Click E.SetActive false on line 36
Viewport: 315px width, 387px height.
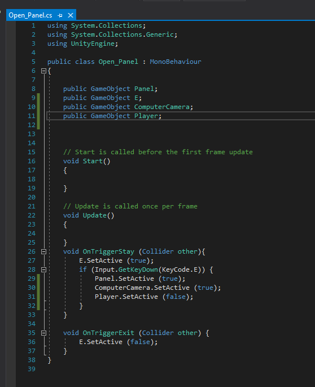pos(119,342)
